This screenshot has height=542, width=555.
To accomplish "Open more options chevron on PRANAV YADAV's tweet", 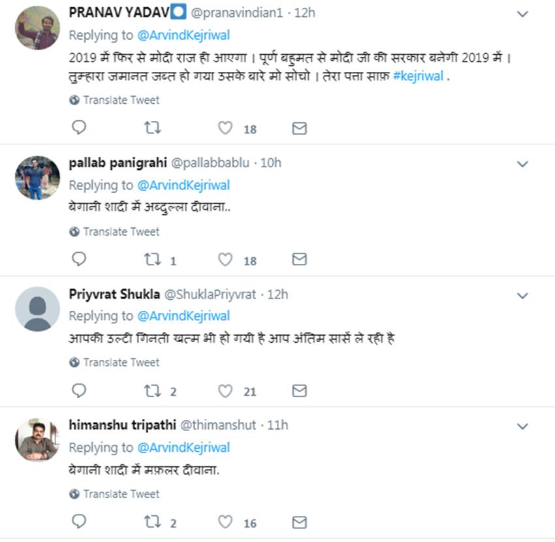I will click(522, 14).
